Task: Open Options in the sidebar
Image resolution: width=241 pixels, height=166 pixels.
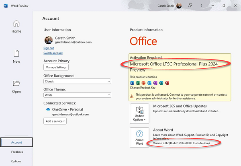Action: pos(16,161)
